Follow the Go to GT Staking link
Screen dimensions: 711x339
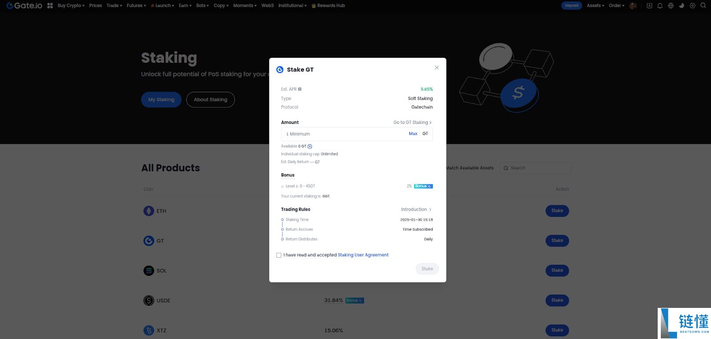click(412, 123)
